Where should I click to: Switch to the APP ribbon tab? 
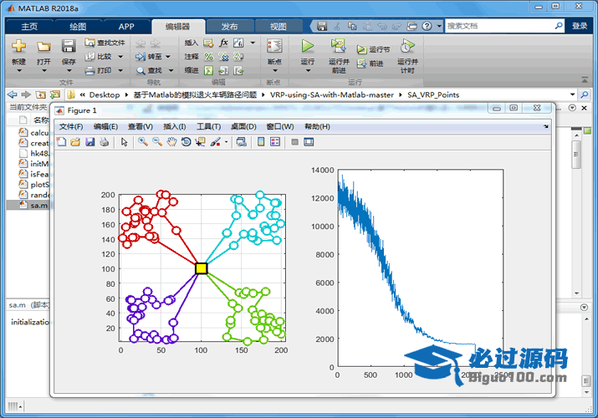point(126,26)
